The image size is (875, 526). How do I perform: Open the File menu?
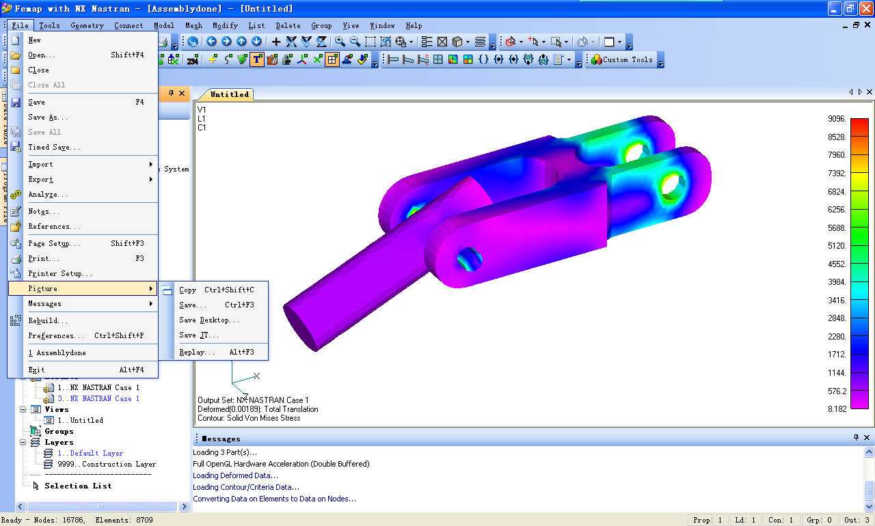(20, 25)
